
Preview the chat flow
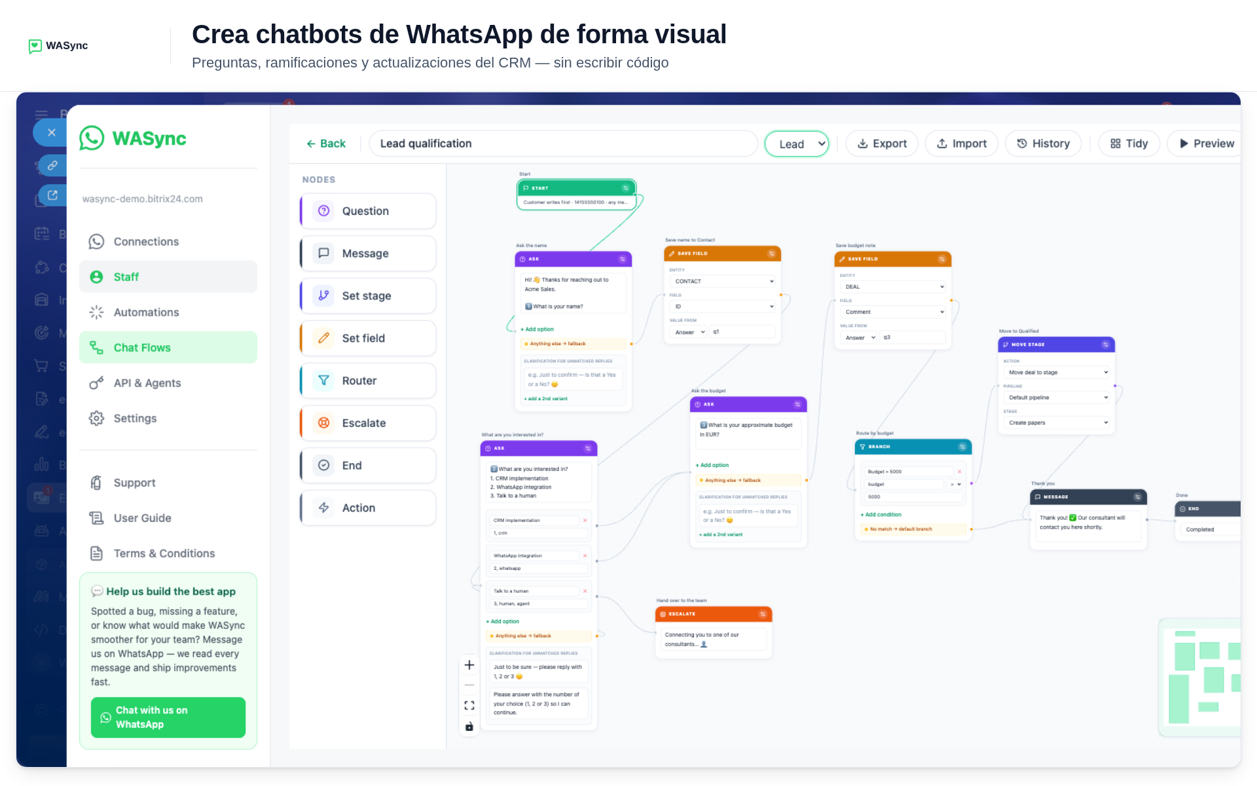(1206, 144)
